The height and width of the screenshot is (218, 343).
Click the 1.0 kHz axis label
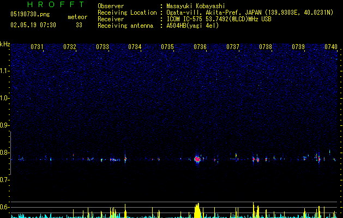[x=4, y=98]
